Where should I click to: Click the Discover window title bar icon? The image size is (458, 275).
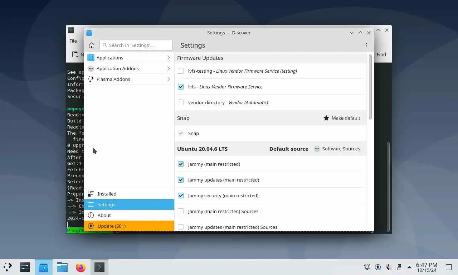89,33
